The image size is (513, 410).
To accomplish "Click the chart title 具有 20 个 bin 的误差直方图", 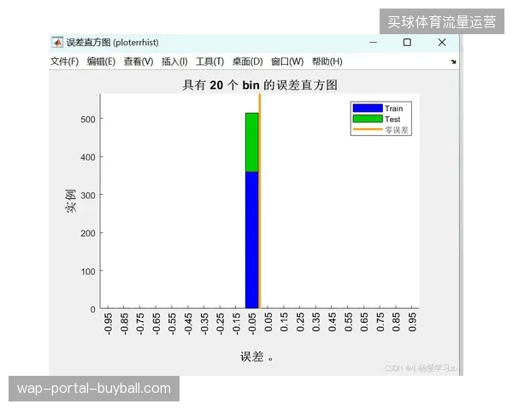I will pyautogui.click(x=260, y=85).
